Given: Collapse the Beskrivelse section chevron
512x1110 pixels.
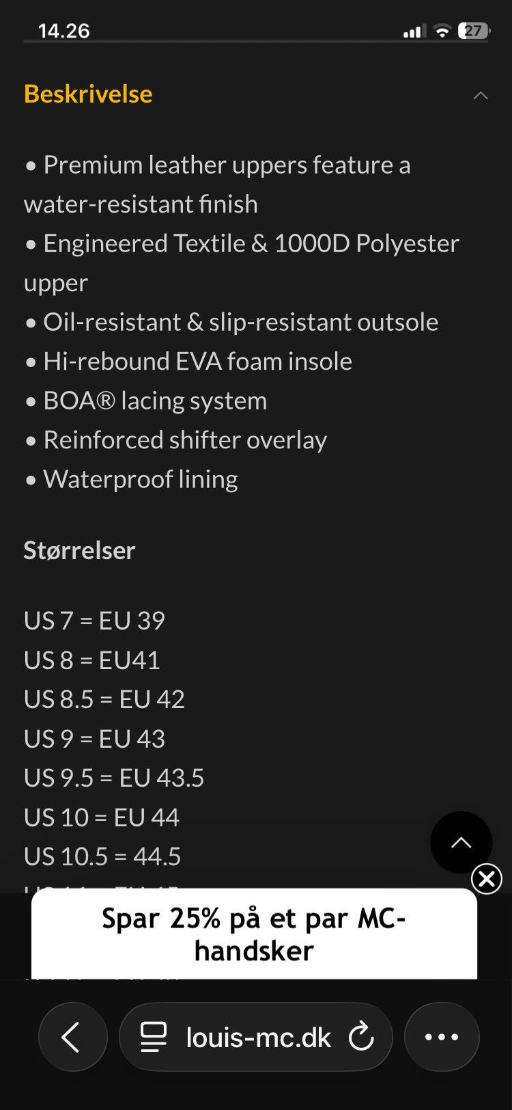Looking at the screenshot, I should coord(481,96).
